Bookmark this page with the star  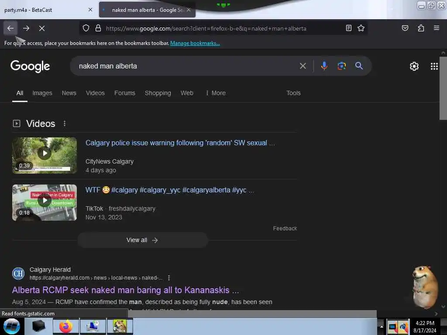361,28
